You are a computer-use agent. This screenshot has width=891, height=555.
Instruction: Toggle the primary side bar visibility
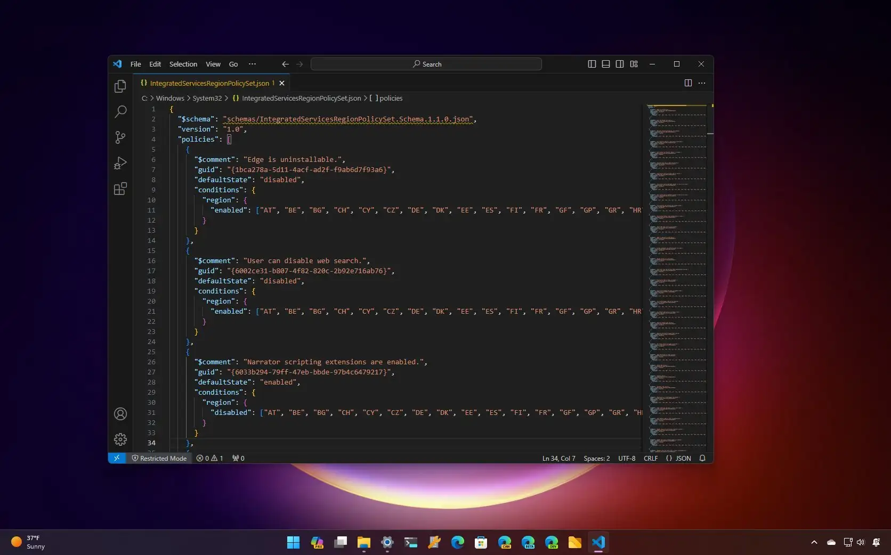(x=592, y=64)
